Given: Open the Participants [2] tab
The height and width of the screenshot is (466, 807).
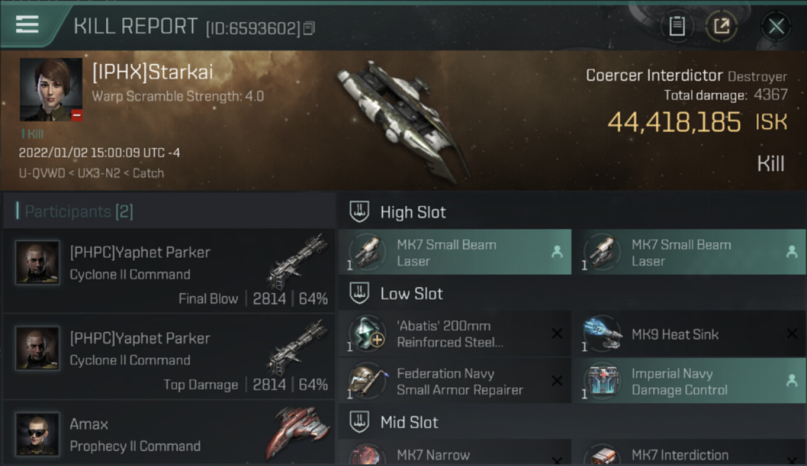Looking at the screenshot, I should point(78,211).
